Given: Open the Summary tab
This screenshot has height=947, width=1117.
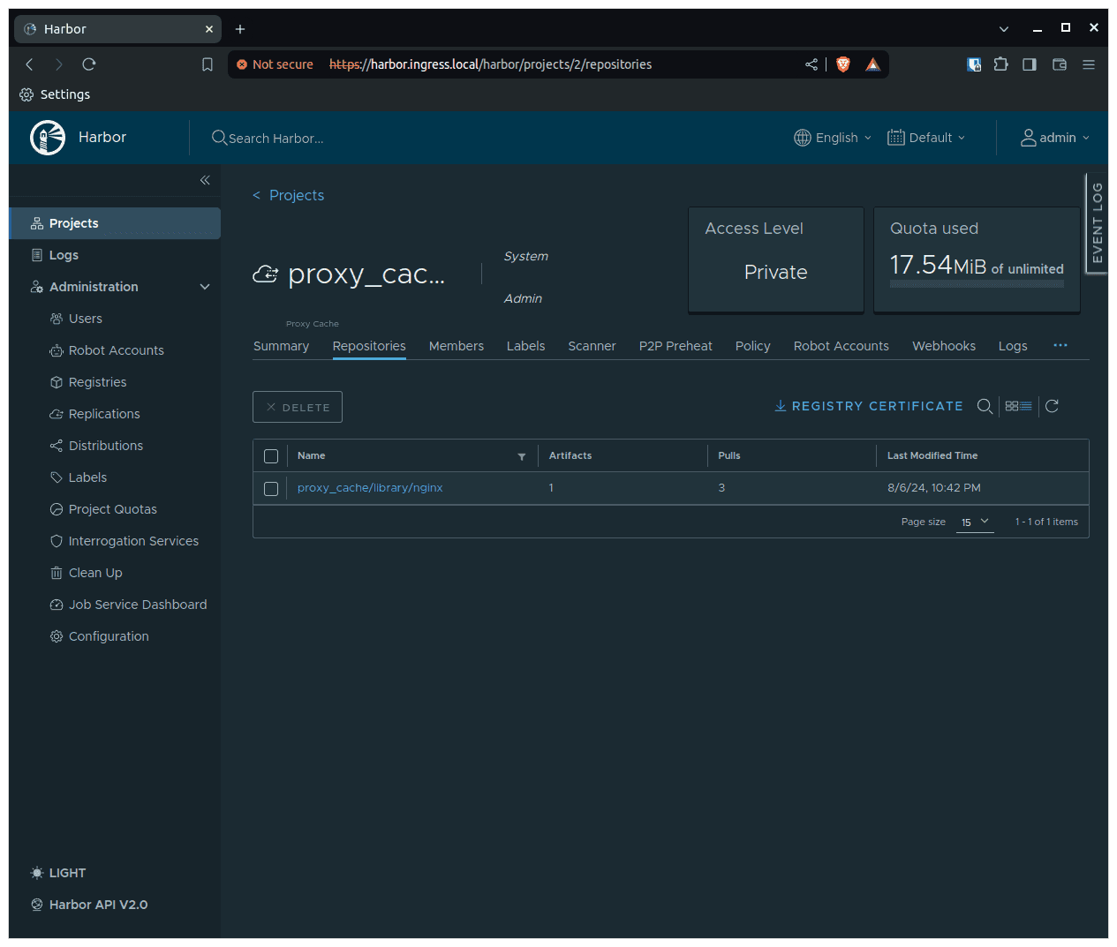Looking at the screenshot, I should pyautogui.click(x=281, y=346).
